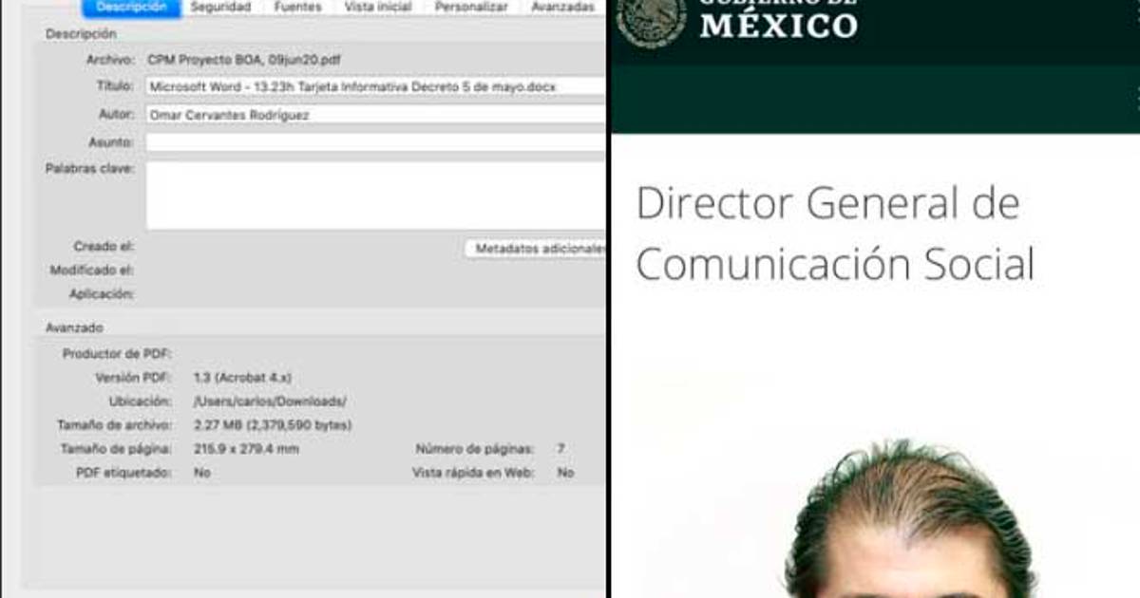Focus the Autor input field
1140x598 pixels.
[x=374, y=115]
